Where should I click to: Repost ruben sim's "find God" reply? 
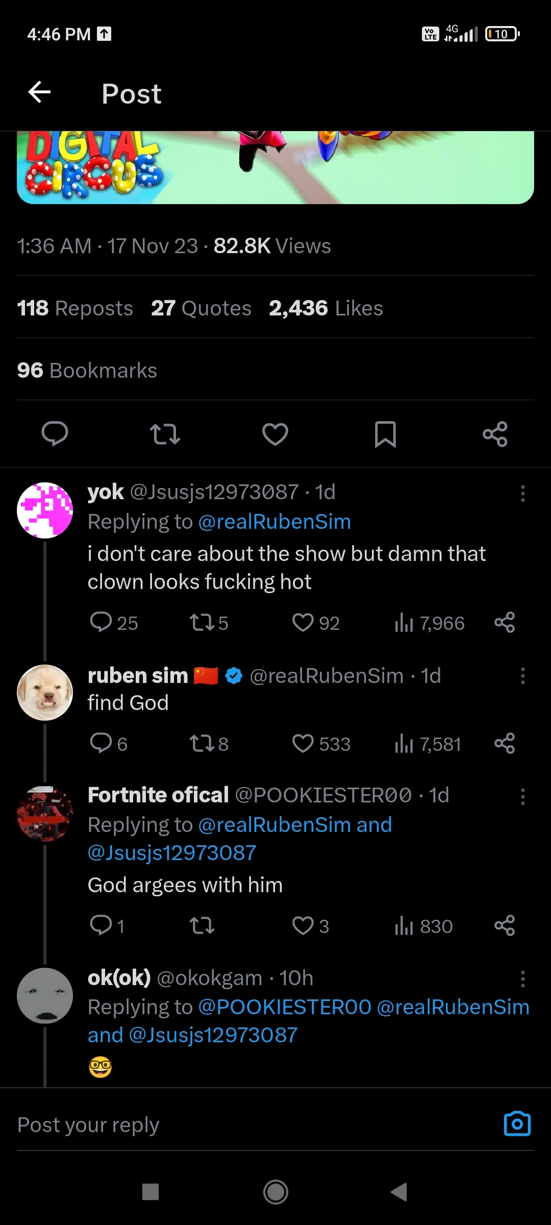[x=202, y=744]
